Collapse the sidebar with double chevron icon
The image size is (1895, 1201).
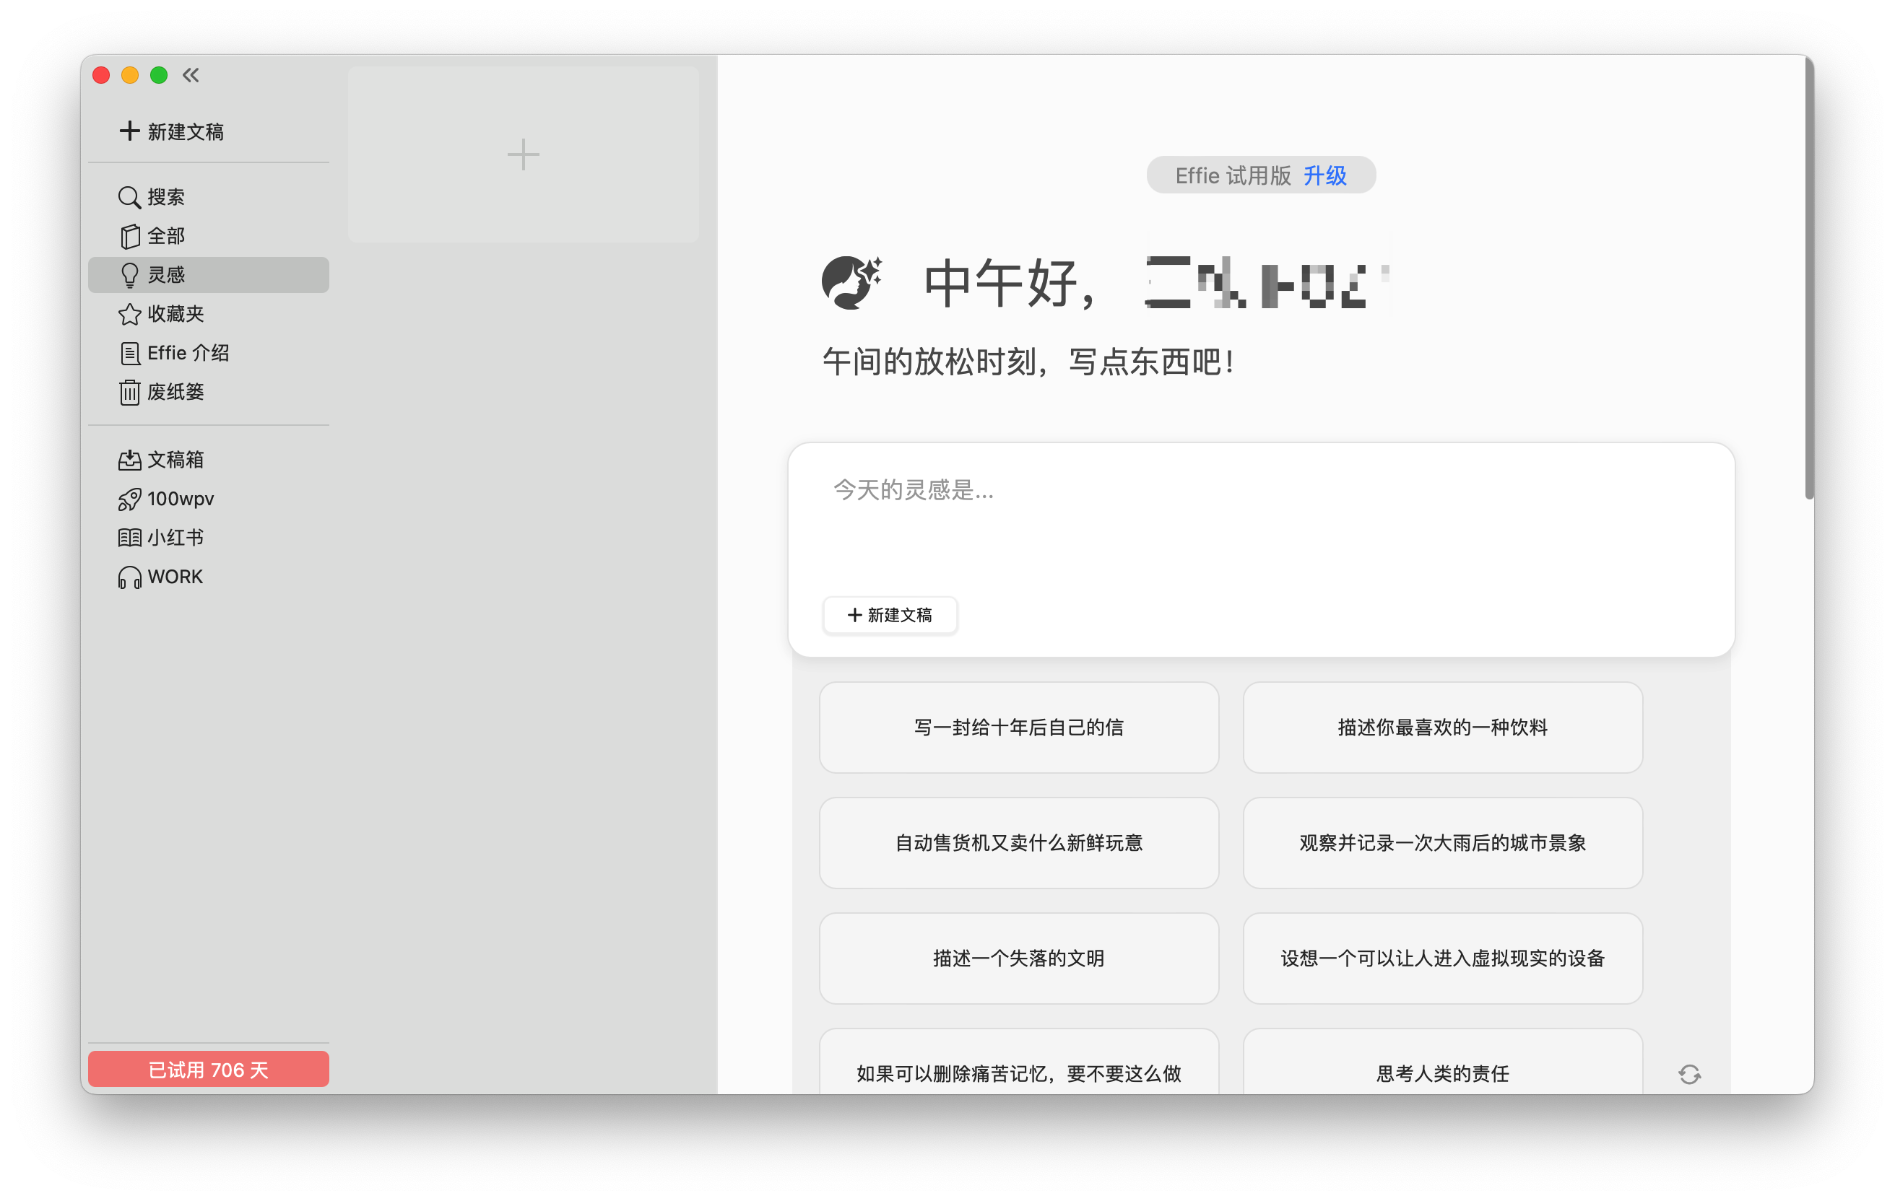191,76
